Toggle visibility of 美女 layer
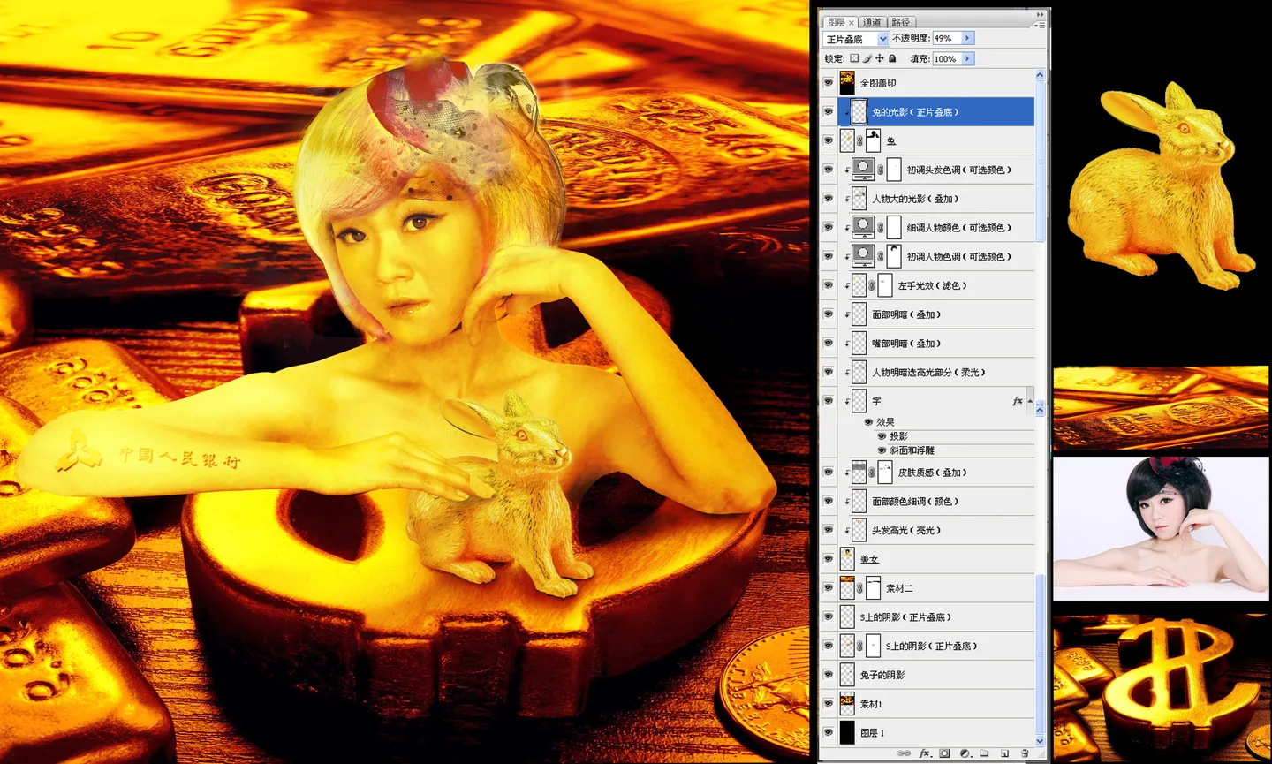 click(828, 559)
